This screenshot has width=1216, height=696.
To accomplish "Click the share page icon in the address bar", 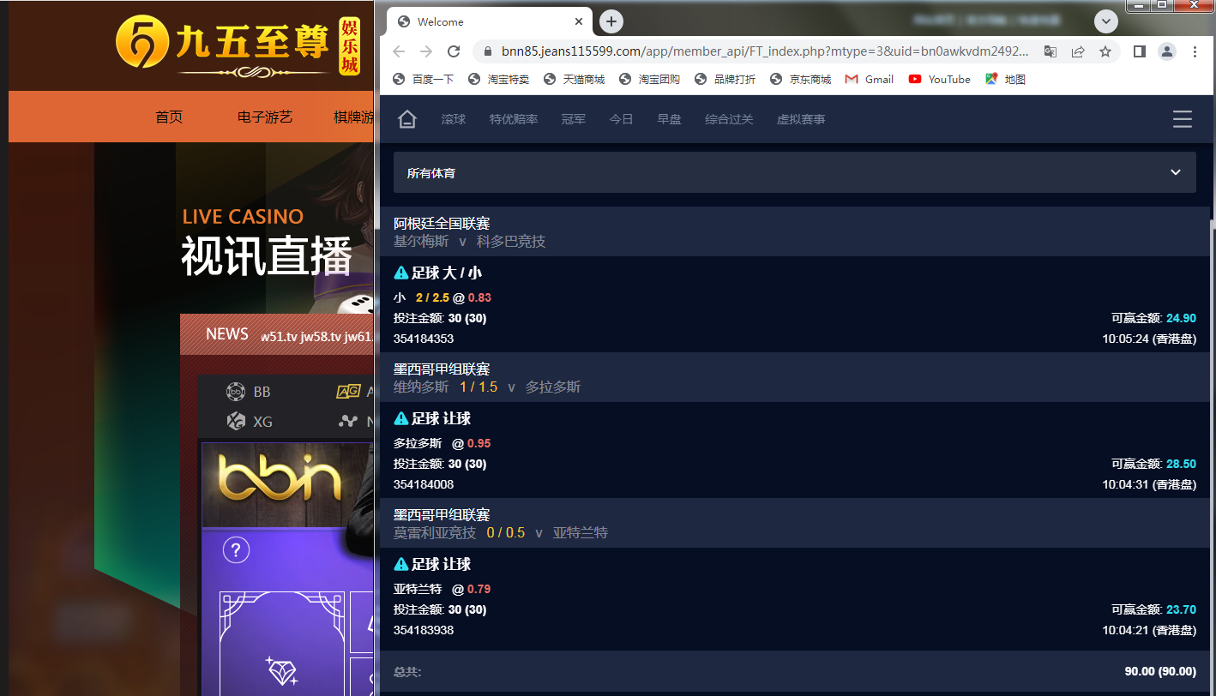I will 1078,51.
